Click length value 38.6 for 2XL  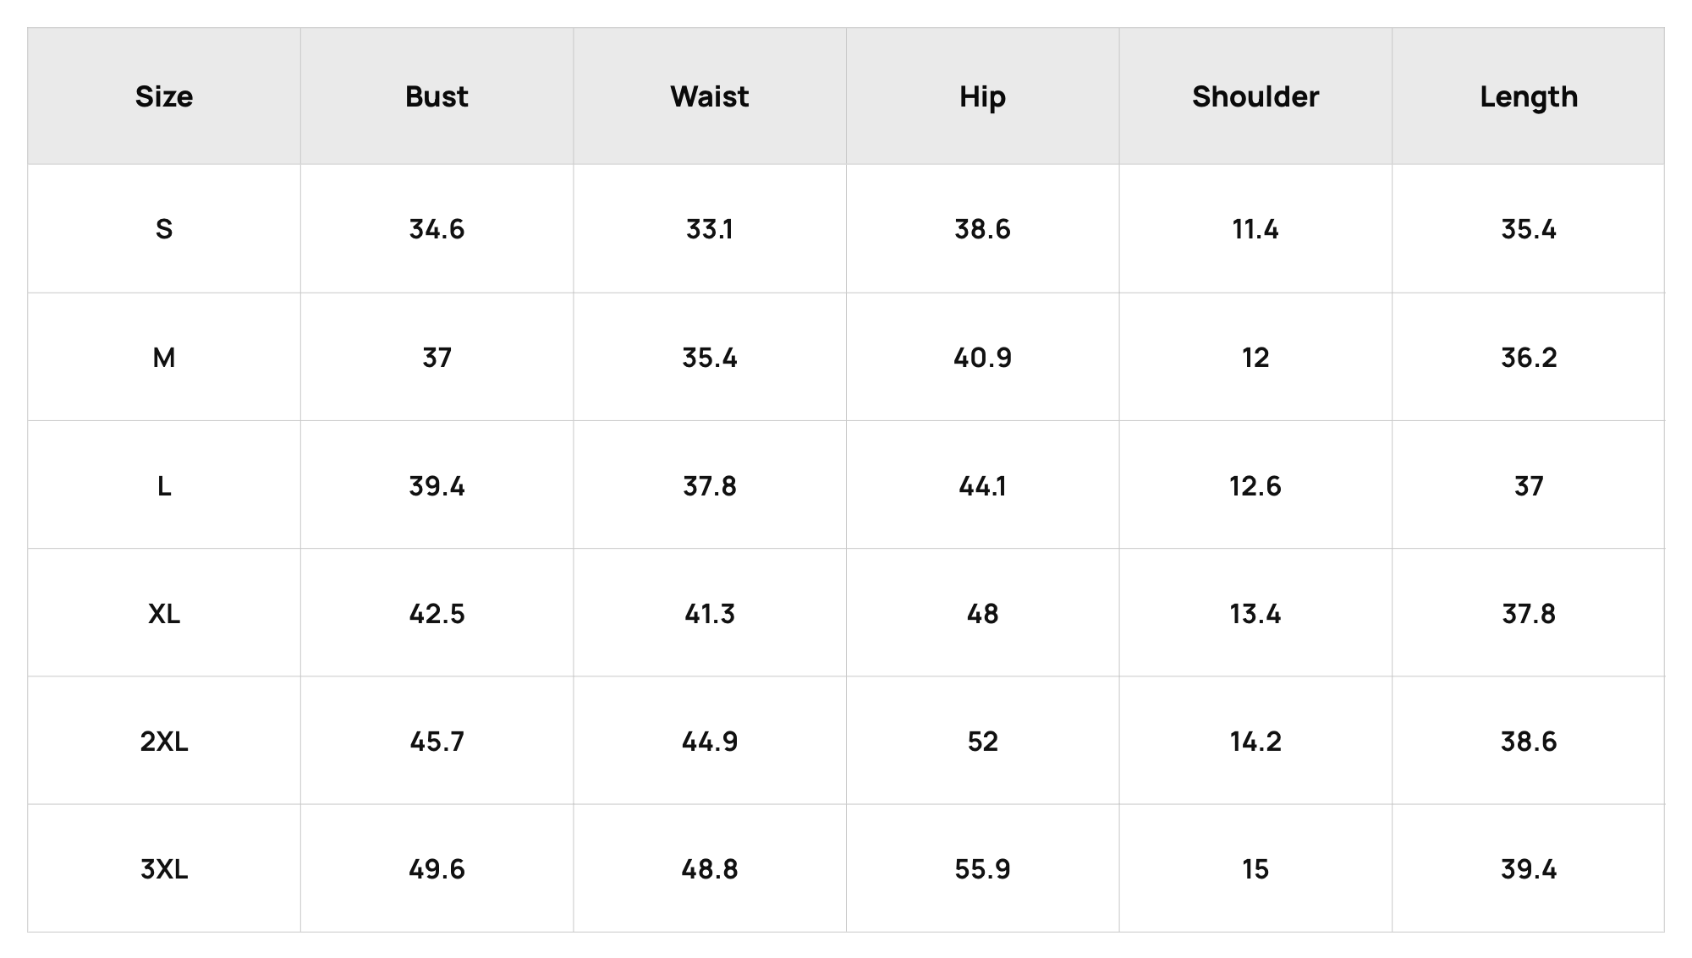(1529, 742)
